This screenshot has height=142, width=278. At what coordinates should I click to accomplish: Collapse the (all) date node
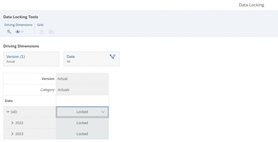click(x=8, y=112)
